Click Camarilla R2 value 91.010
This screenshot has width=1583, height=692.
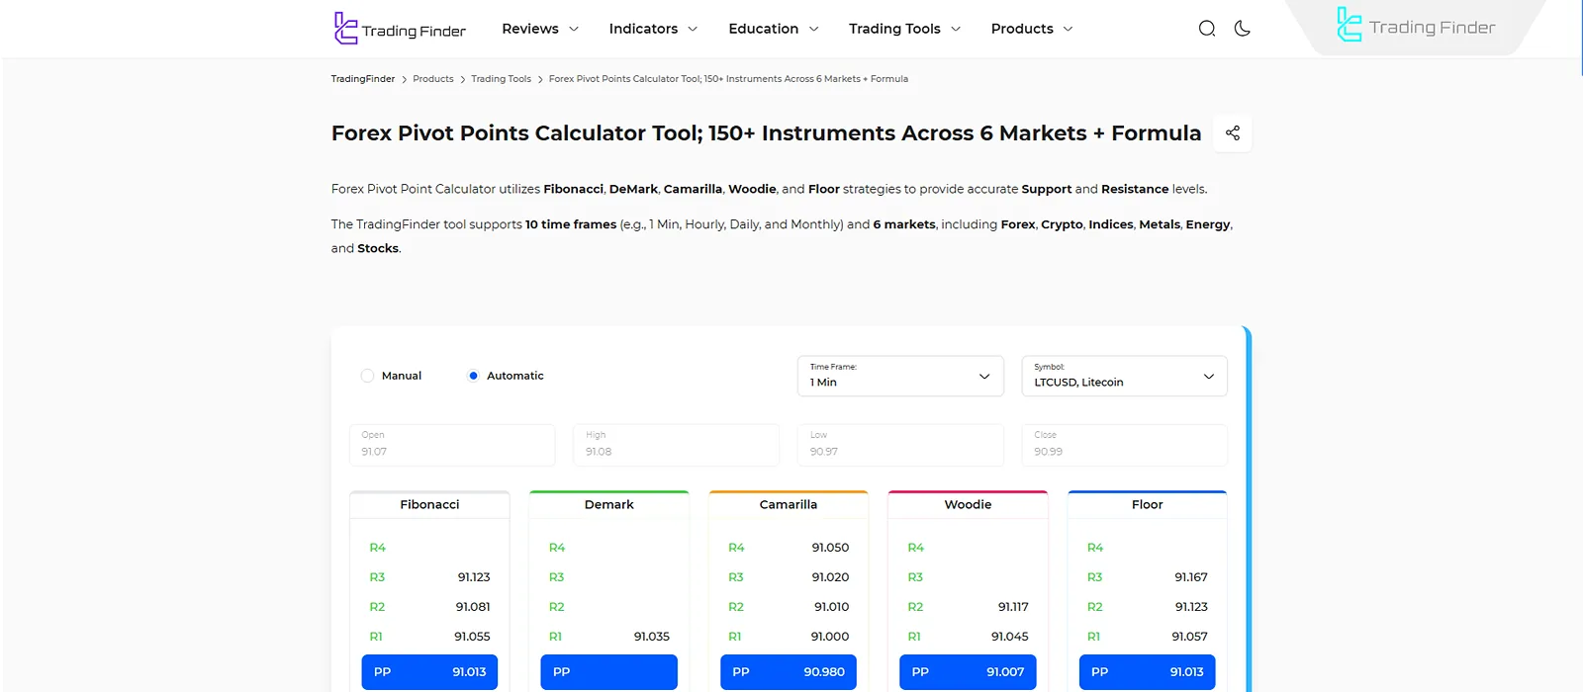tap(832, 607)
